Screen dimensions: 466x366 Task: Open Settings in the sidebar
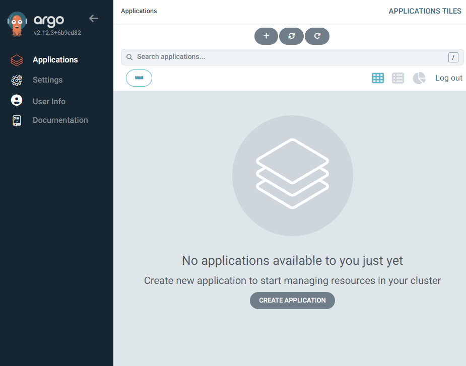[x=47, y=80]
